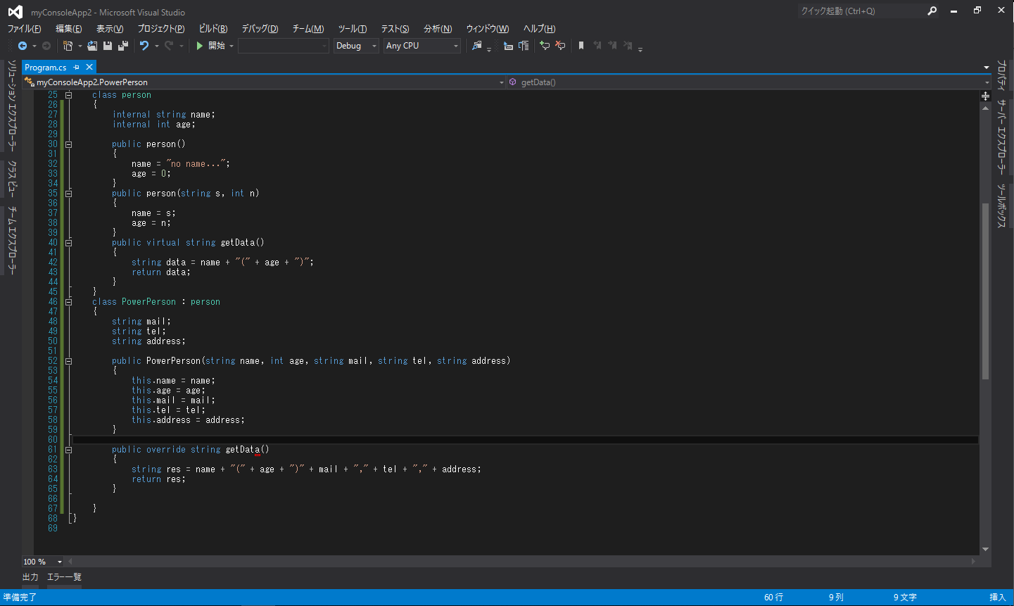Viewport: 1014px width, 606px height.
Task: Click the Open File toolbar icon
Action: (x=92, y=46)
